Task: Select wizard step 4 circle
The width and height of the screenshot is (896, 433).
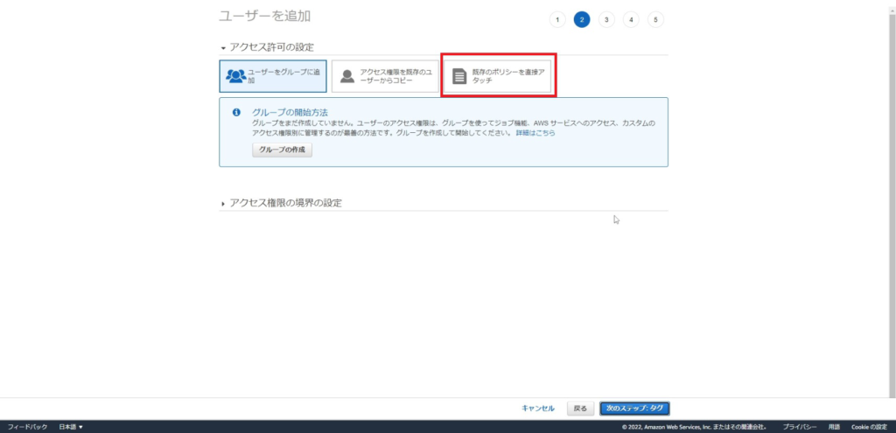Action: coord(631,19)
